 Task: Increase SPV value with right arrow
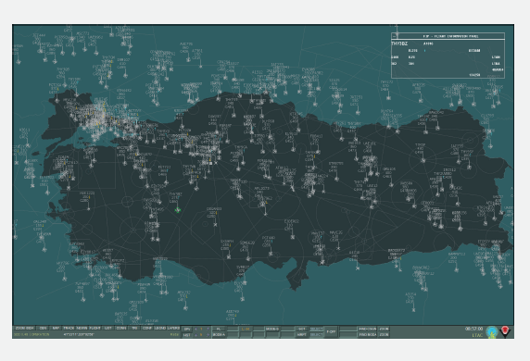(x=208, y=329)
